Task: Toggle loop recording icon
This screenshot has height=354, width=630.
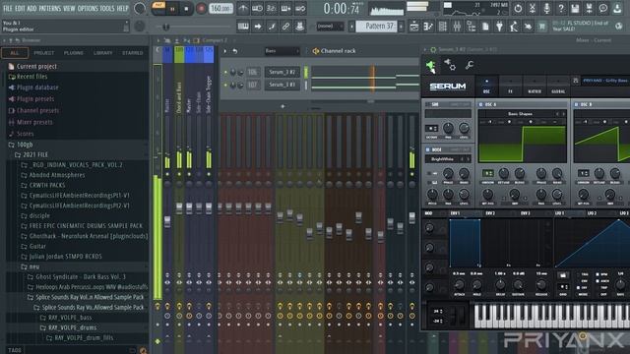Action: point(300,8)
